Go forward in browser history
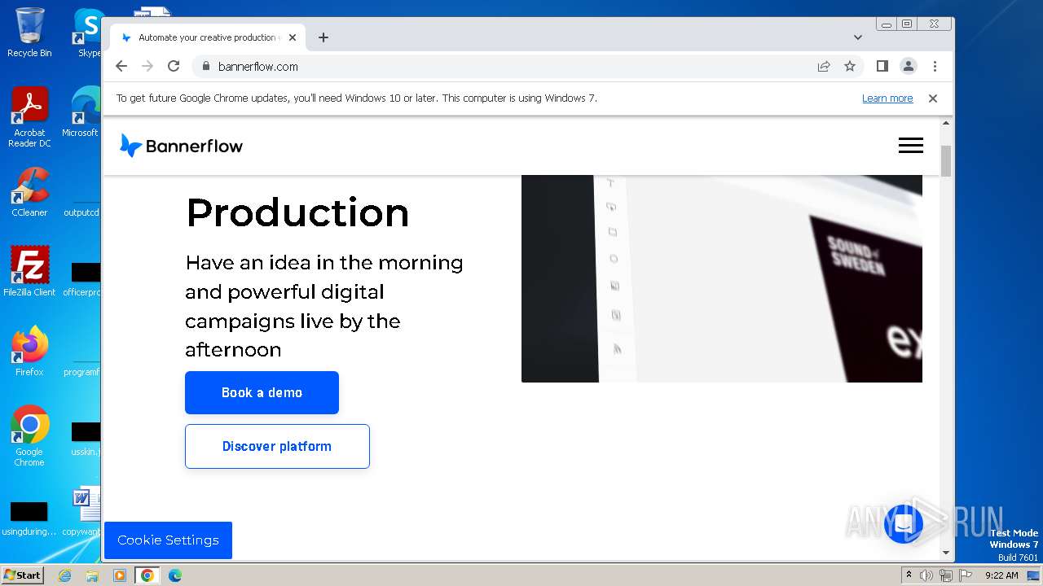The height and width of the screenshot is (586, 1043). pos(147,66)
